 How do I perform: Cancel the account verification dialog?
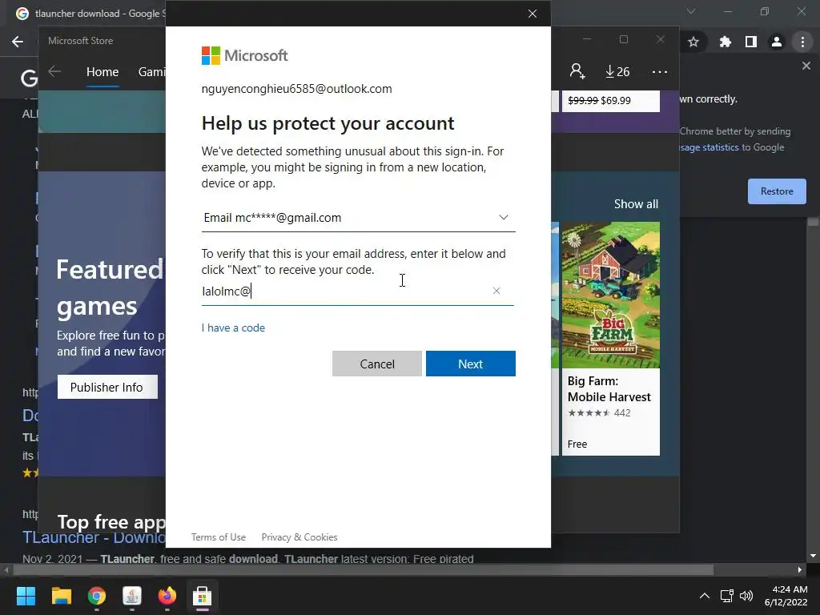(376, 364)
